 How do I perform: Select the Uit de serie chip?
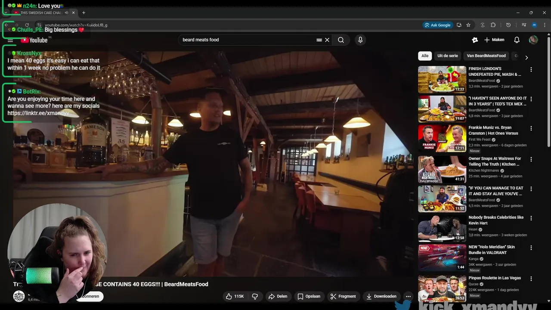click(x=448, y=56)
